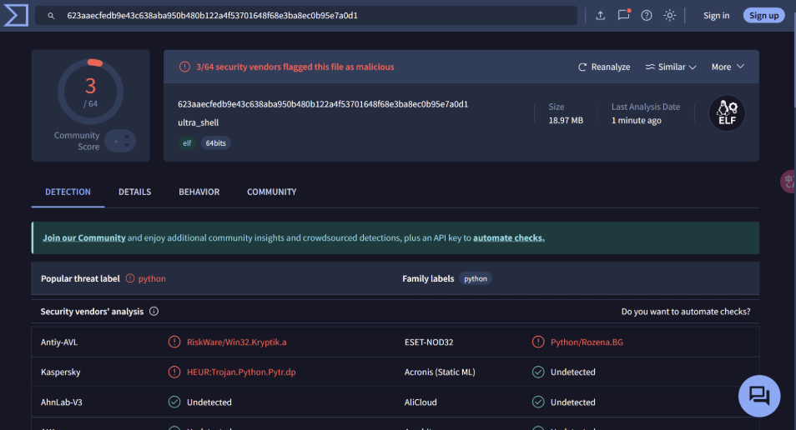This screenshot has width=796, height=430.
Task: Click the ultra_shell file name
Action: [198, 122]
